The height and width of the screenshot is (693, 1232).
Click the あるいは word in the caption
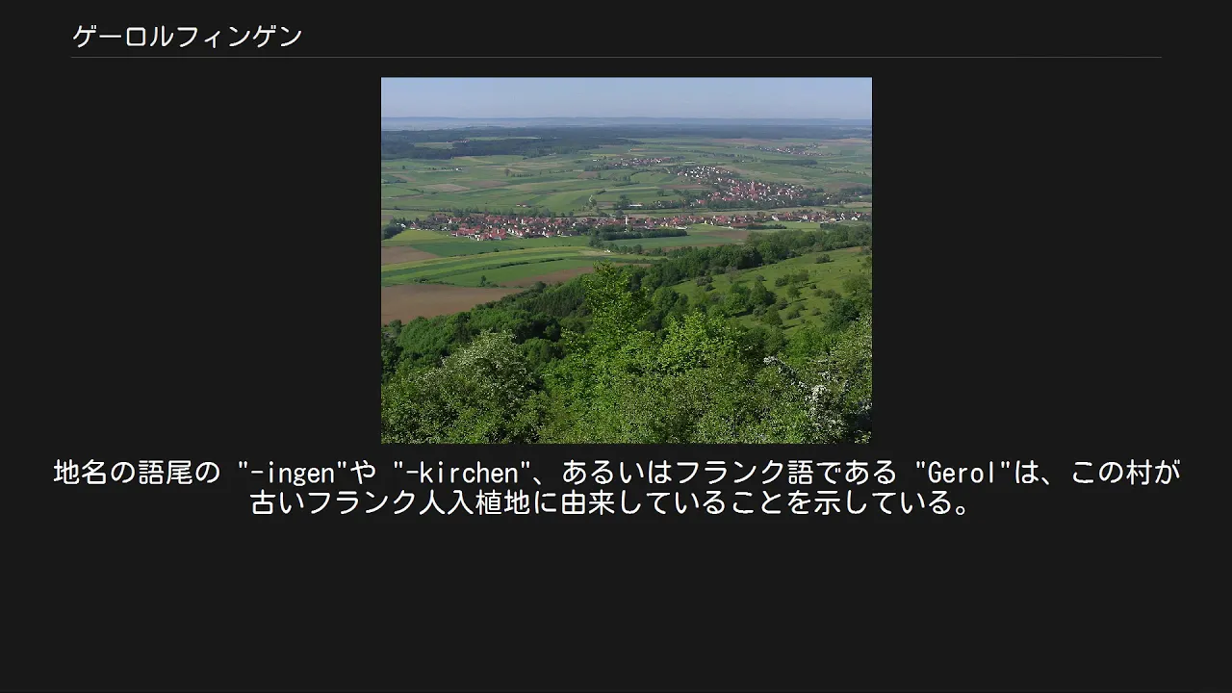coord(616,473)
